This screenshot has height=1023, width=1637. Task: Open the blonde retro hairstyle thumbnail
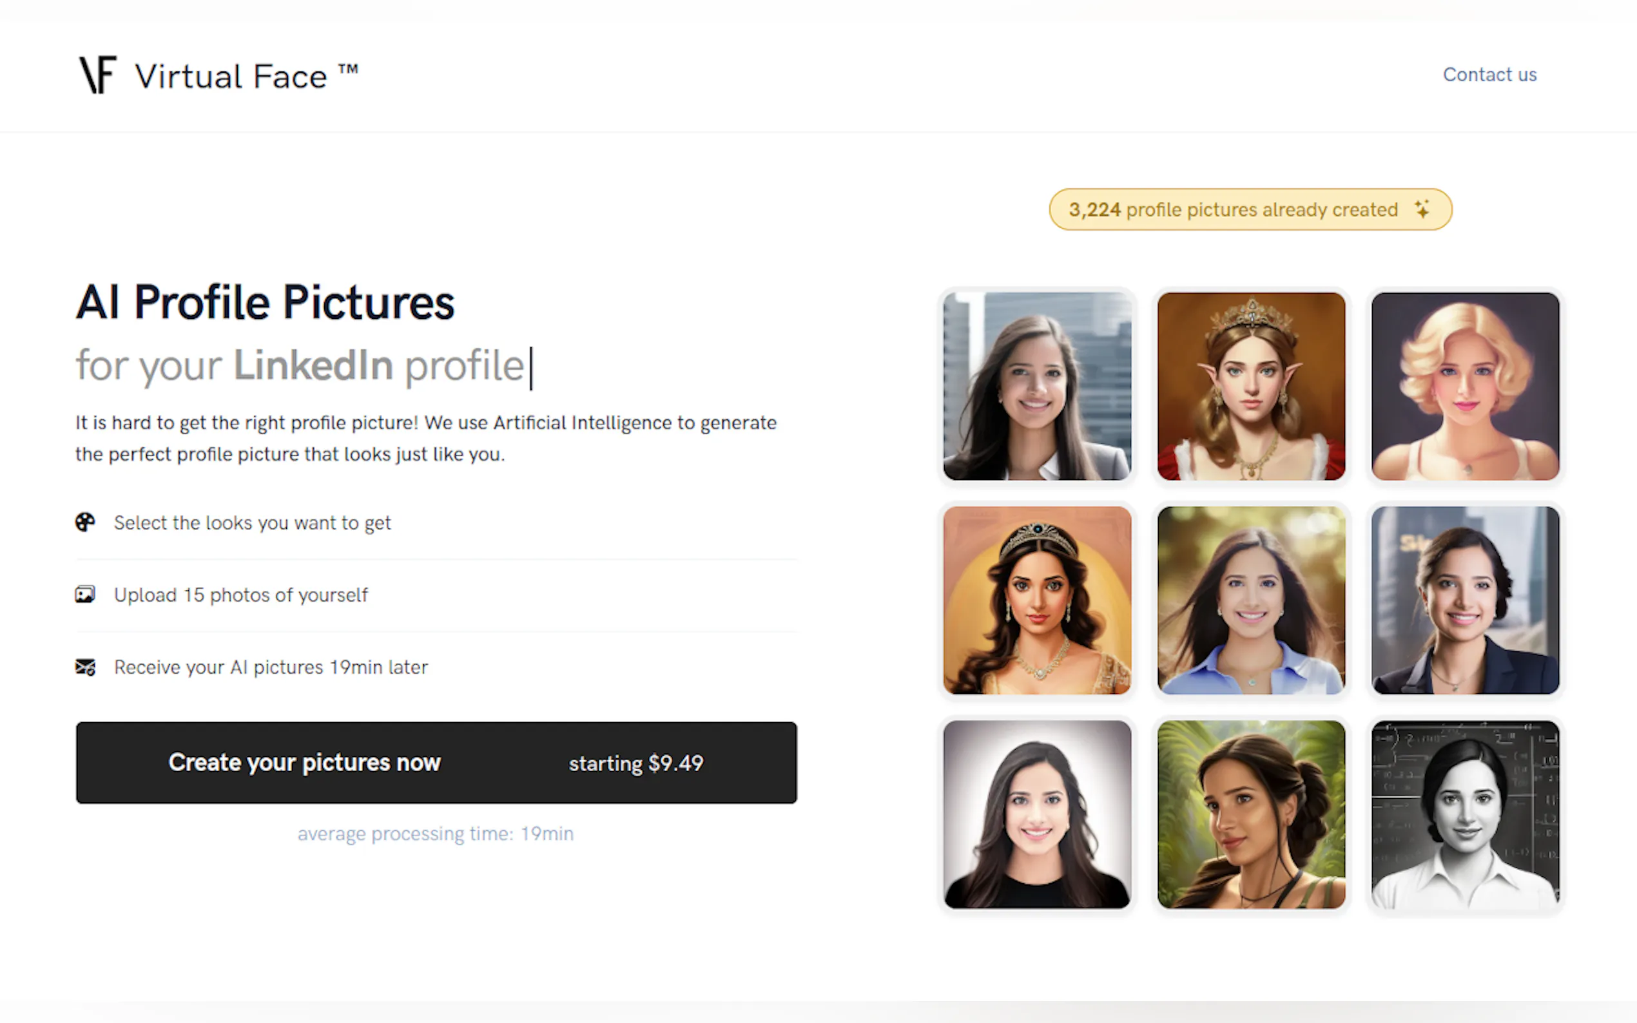(x=1464, y=387)
